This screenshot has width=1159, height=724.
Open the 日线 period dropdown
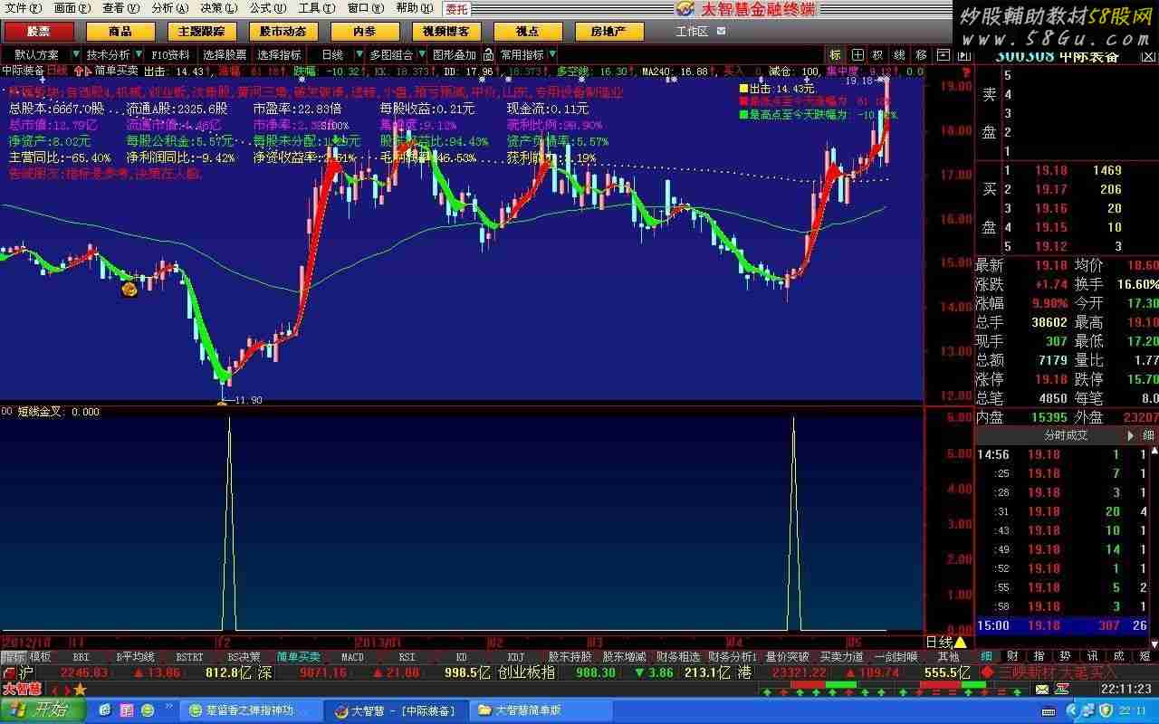(360, 55)
